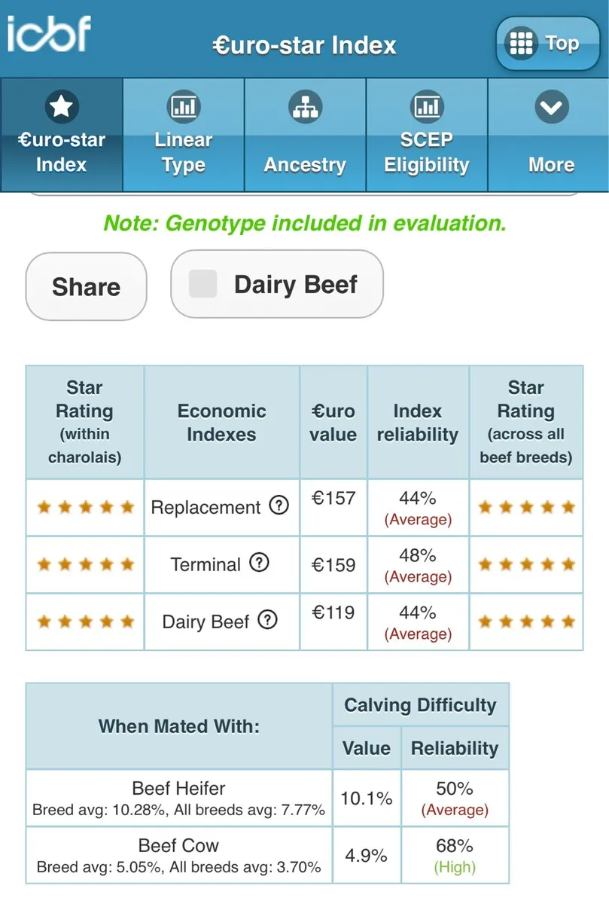Viewport: 609px width, 904px height.
Task: Click the Share button
Action: pos(87,286)
